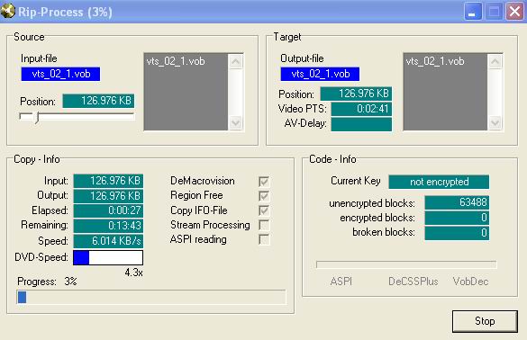
Task: Click the Remaining 0:13:43 value
Action: coord(108,226)
